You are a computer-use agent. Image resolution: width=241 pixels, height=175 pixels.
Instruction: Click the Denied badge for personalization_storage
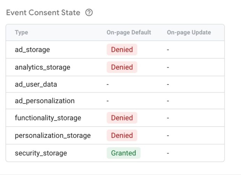point(122,135)
